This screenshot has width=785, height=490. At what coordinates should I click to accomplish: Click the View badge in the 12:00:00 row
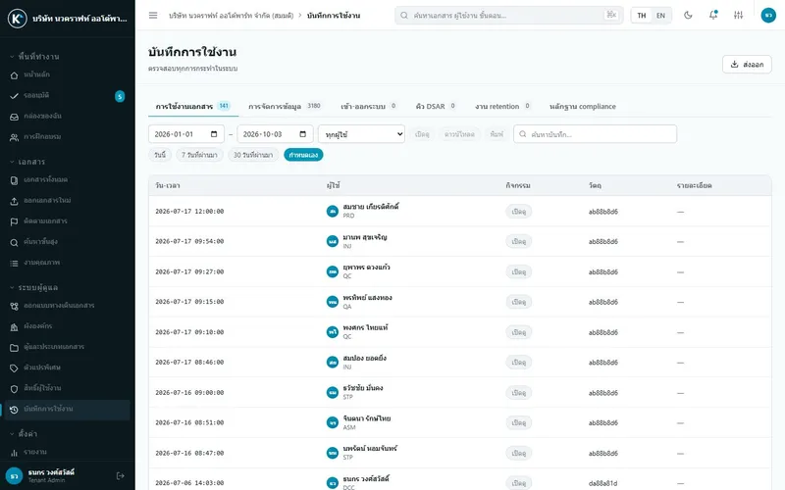click(x=519, y=212)
